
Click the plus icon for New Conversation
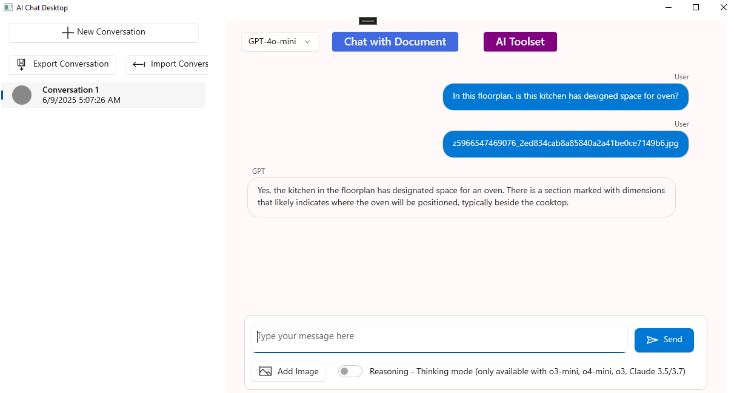click(68, 33)
